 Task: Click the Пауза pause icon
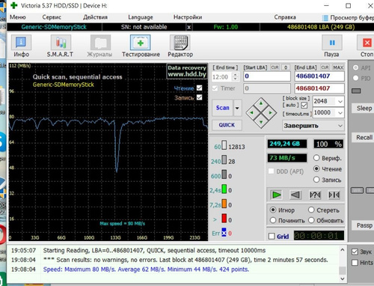(331, 46)
